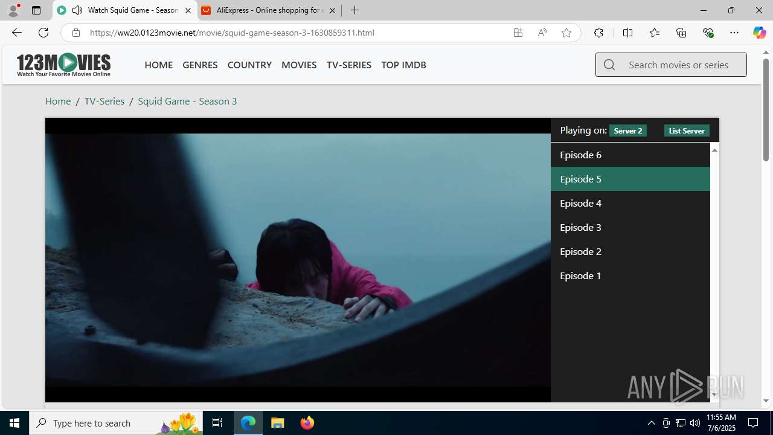Screen dimensions: 773x435
Task: Play Episode 4
Action: 630,203
